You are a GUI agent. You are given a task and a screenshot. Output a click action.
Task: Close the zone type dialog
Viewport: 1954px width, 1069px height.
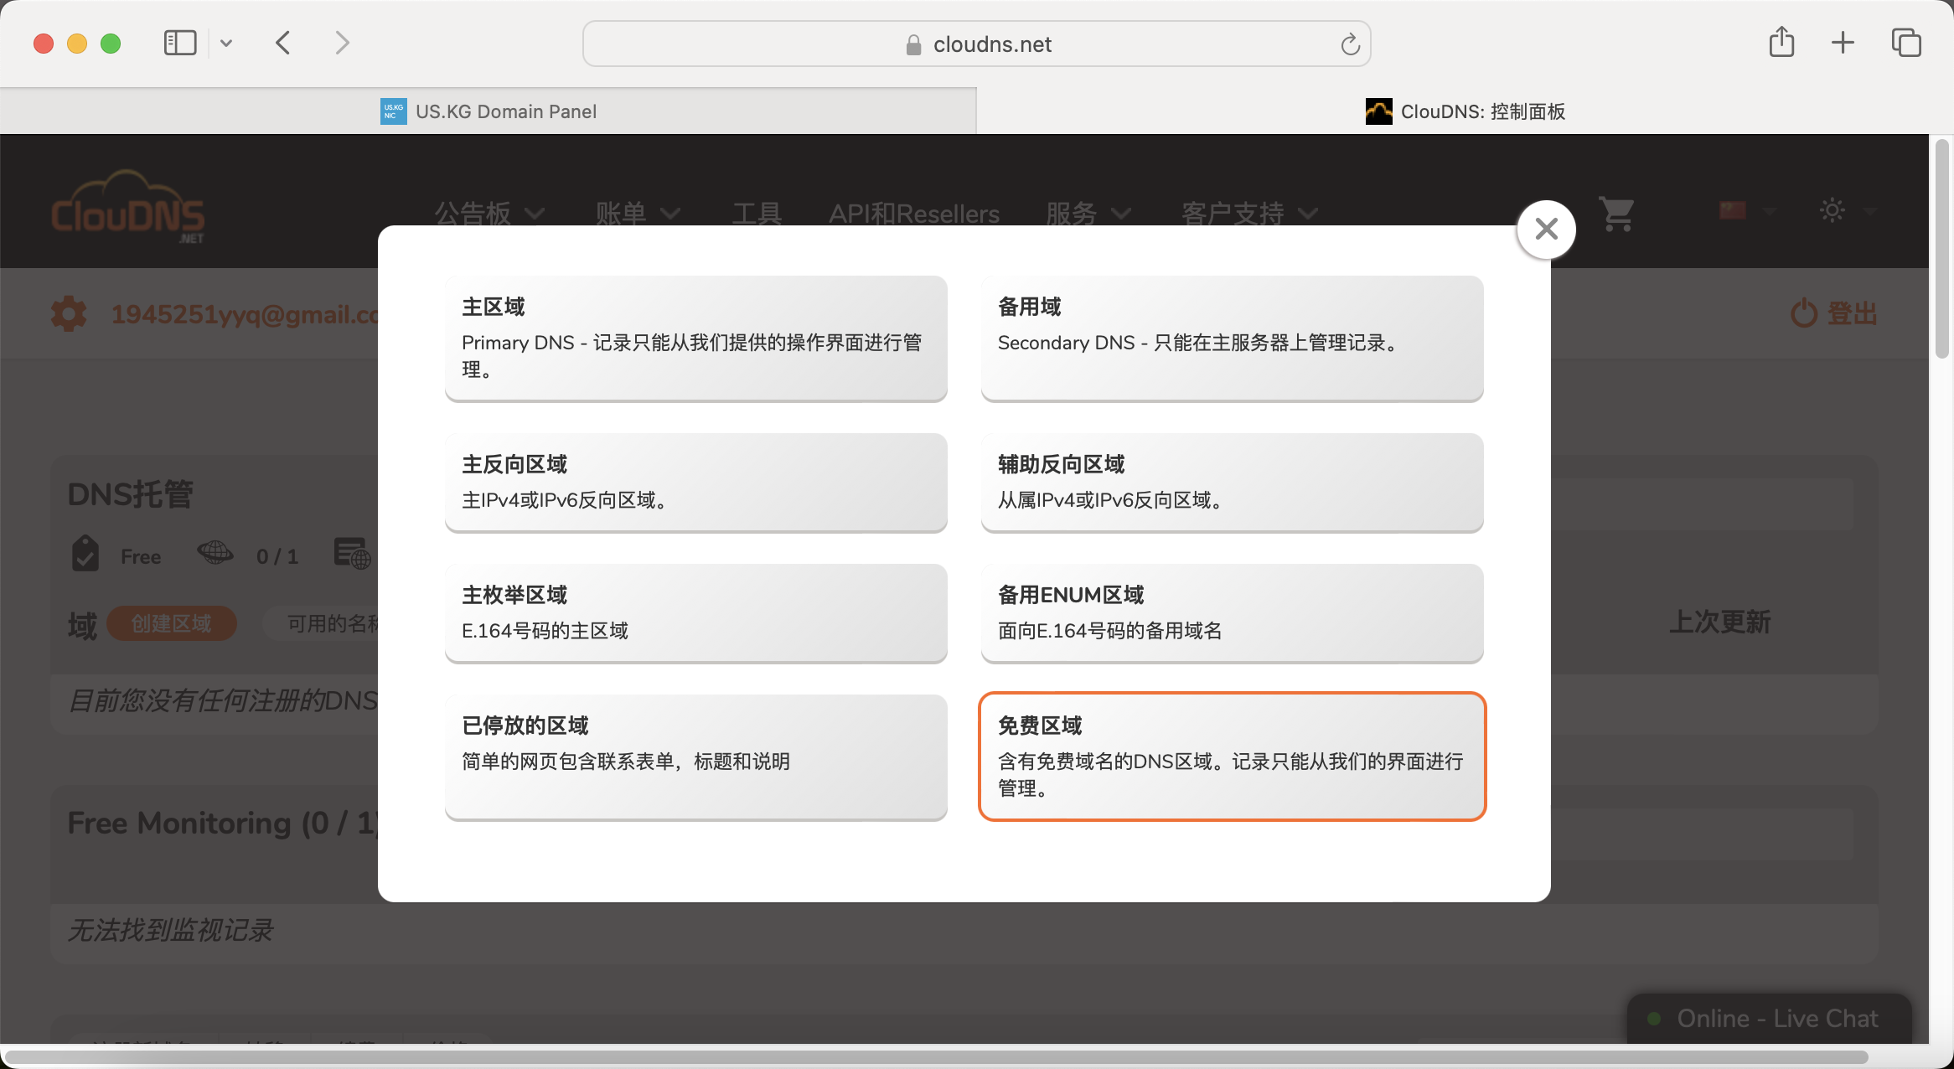click(x=1546, y=229)
